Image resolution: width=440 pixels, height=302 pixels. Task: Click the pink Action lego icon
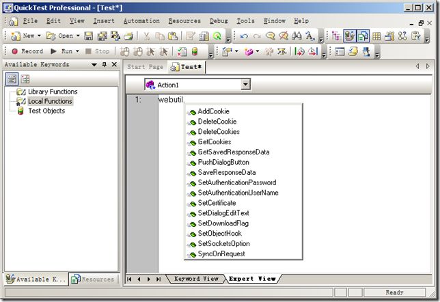[x=248, y=51]
